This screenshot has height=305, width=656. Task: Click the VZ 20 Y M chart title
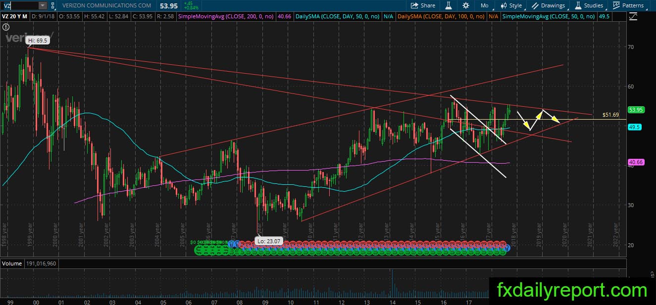15,16
